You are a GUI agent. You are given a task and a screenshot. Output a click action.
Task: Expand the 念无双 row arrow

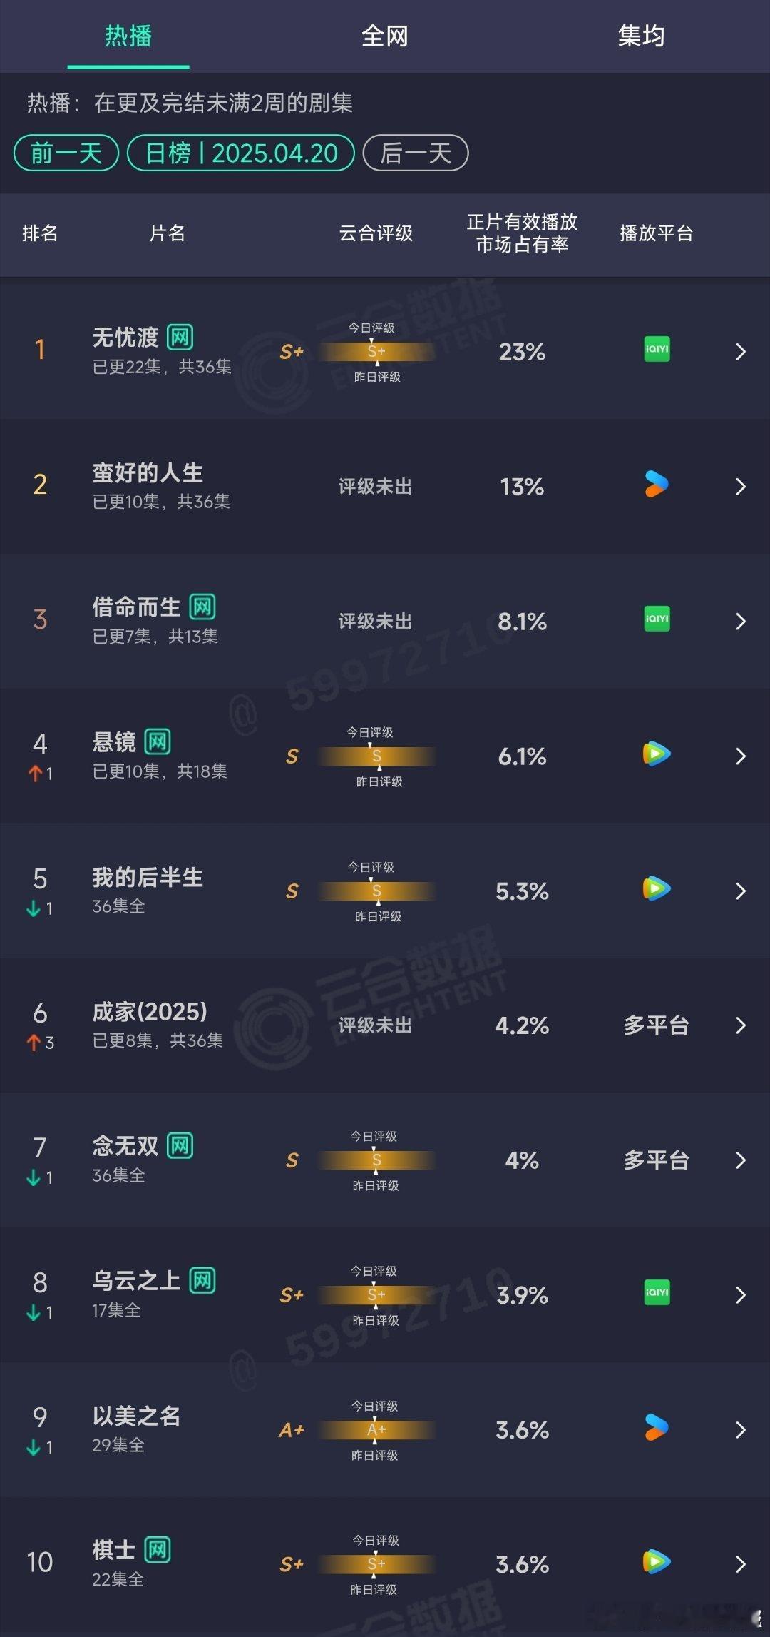tap(741, 1160)
